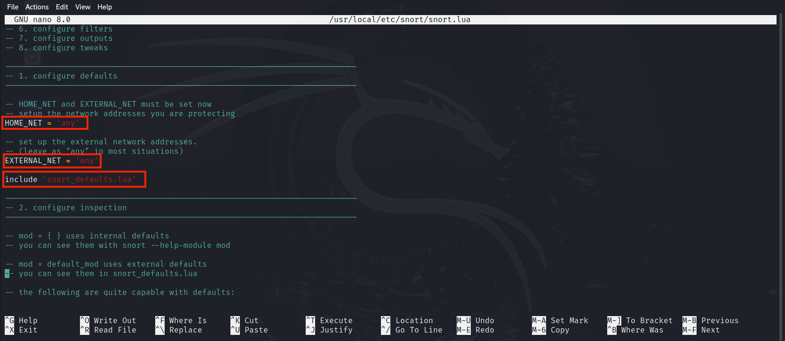Click 'the following are quite capable' comment
785x341 pixels.
pos(120,292)
